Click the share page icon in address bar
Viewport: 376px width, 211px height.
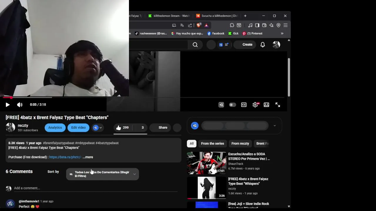(190, 25)
